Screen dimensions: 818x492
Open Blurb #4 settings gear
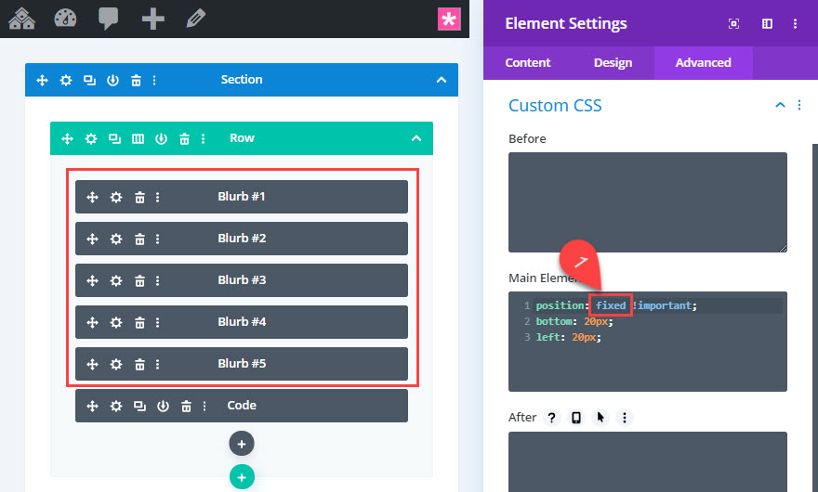(x=116, y=323)
